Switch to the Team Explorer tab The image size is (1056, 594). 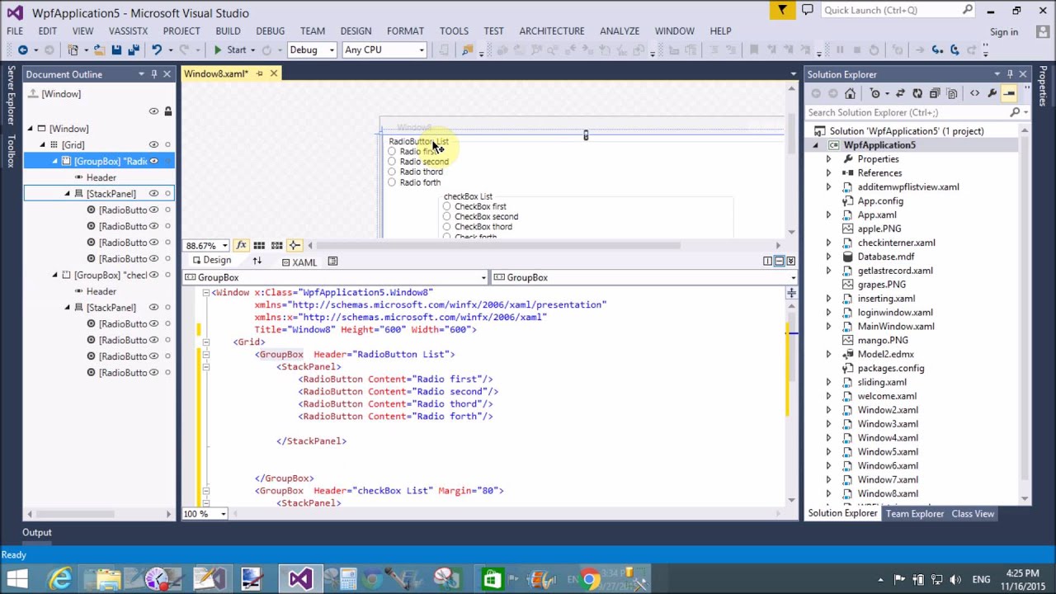tap(914, 513)
